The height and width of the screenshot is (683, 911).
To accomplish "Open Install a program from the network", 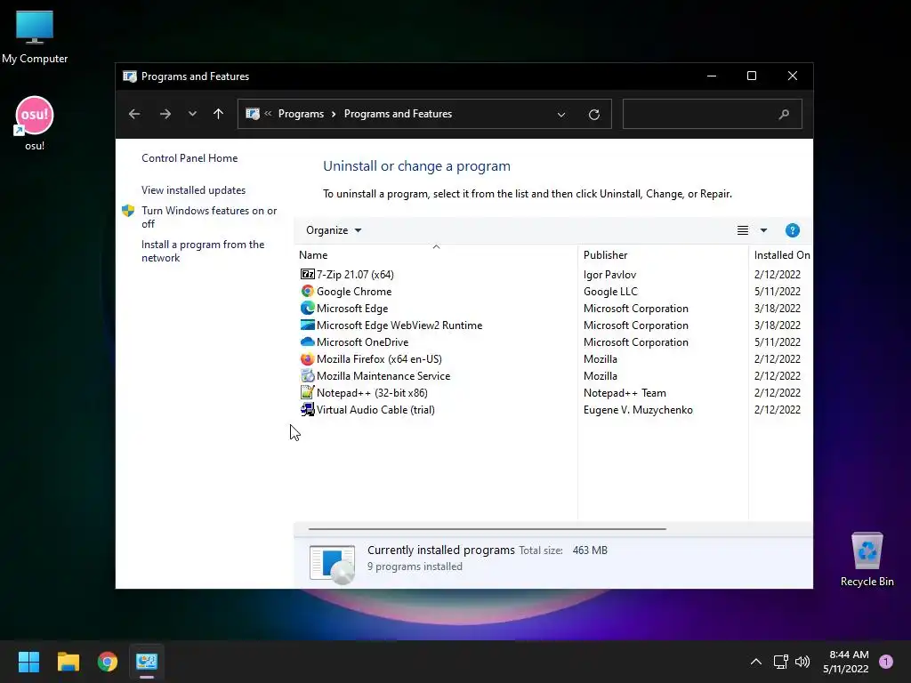I will [x=203, y=251].
